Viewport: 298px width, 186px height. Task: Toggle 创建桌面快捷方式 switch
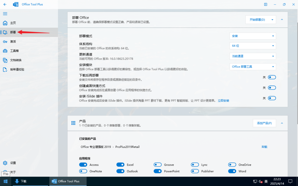[x=272, y=88]
